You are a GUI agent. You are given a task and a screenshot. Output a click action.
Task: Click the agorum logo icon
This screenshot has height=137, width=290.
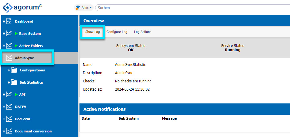click(8, 8)
